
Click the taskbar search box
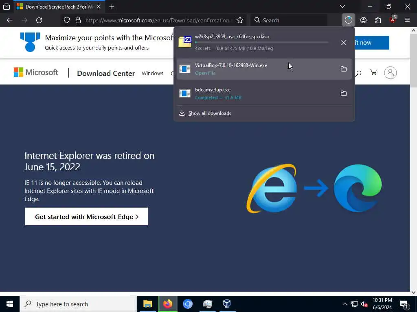point(78,304)
